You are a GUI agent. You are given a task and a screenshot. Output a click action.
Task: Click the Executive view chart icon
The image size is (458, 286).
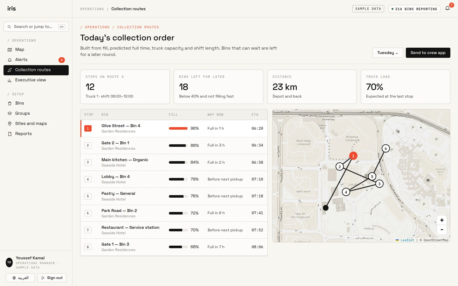tap(10, 80)
